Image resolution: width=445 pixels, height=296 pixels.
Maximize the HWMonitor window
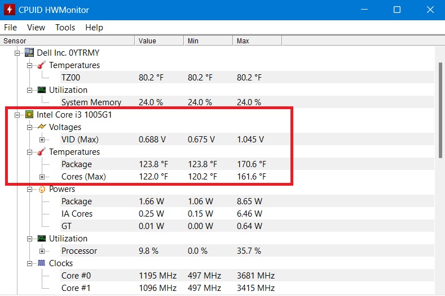(397, 10)
